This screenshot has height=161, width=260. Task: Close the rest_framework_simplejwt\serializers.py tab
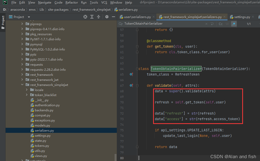[224, 17]
